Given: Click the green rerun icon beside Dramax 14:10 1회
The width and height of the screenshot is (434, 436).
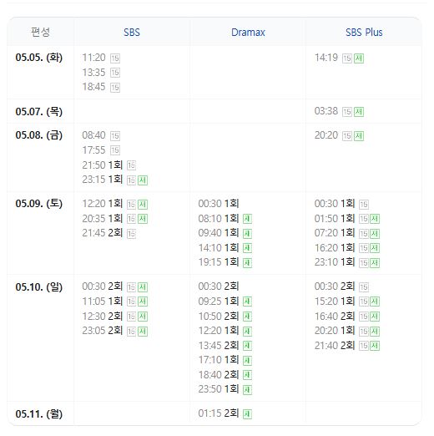Looking at the screenshot, I should 247,248.
